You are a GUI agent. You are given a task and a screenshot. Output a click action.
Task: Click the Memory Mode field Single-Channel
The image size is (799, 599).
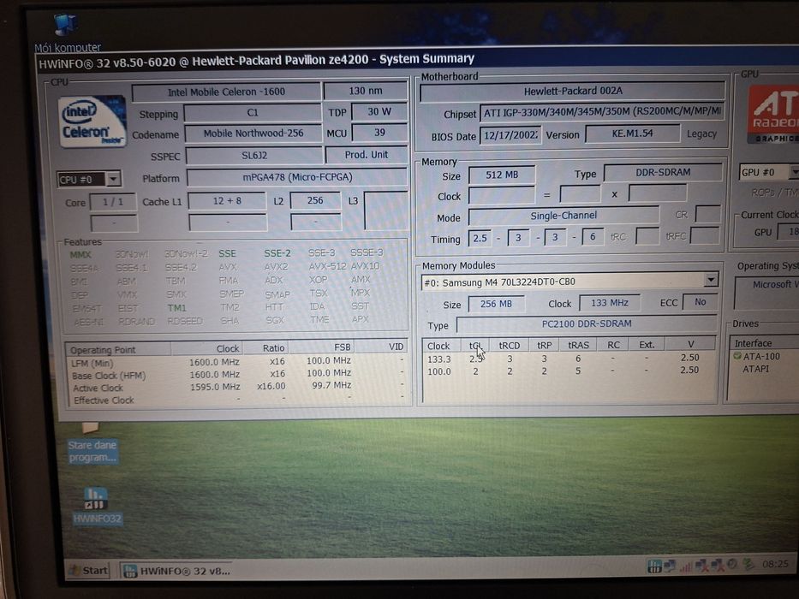coord(563,216)
